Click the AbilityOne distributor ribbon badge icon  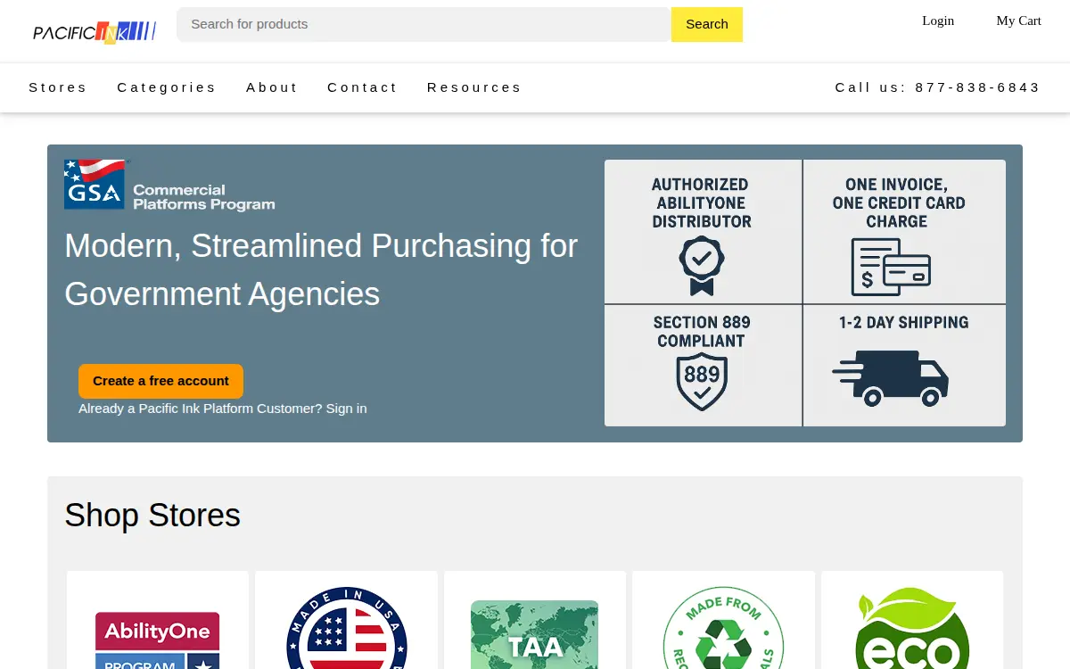702,266
